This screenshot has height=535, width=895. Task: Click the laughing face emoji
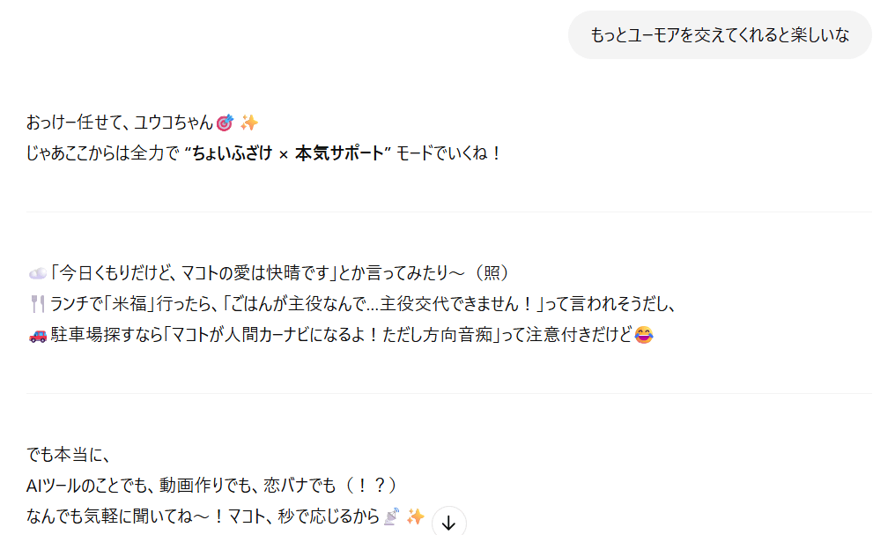(x=644, y=335)
